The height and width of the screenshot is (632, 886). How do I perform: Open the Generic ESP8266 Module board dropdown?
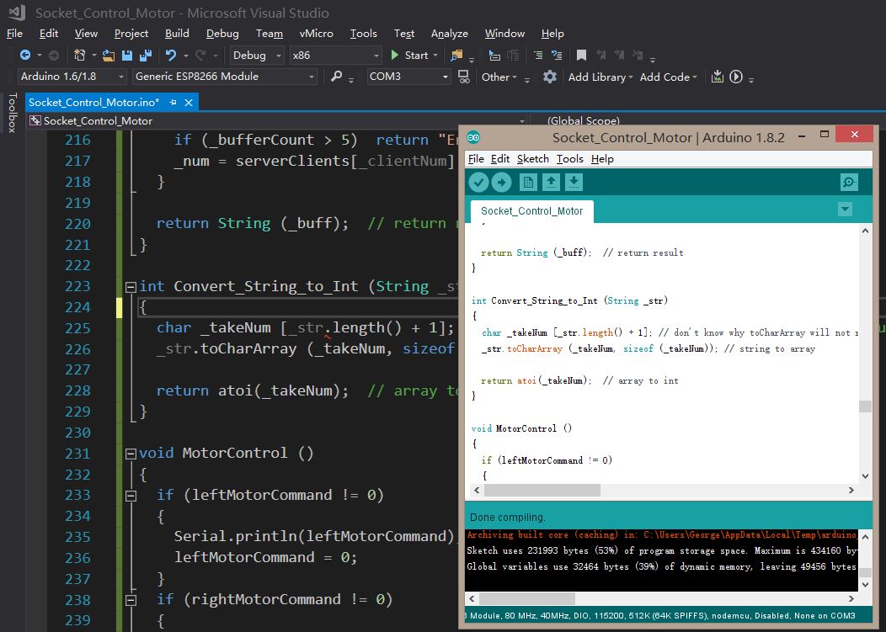(x=225, y=77)
